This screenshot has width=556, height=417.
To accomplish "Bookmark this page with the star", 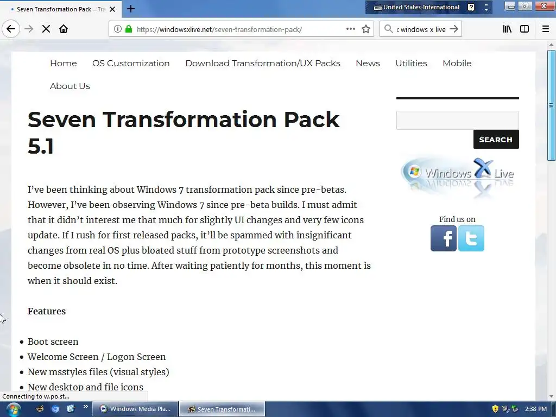I will (366, 29).
